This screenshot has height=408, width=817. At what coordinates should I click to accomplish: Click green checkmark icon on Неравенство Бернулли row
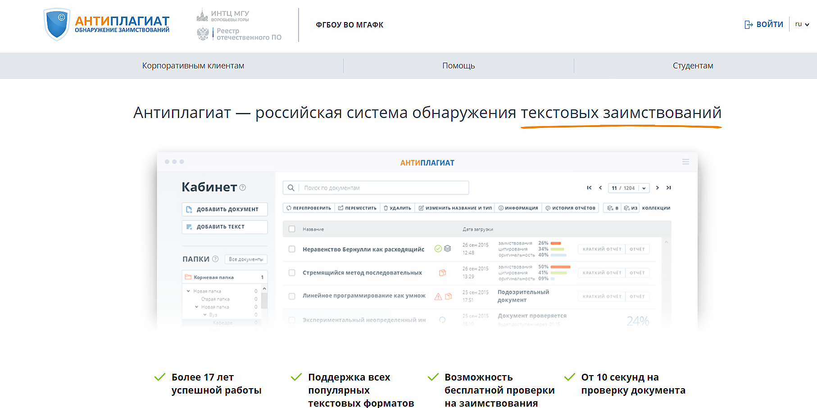(x=438, y=249)
